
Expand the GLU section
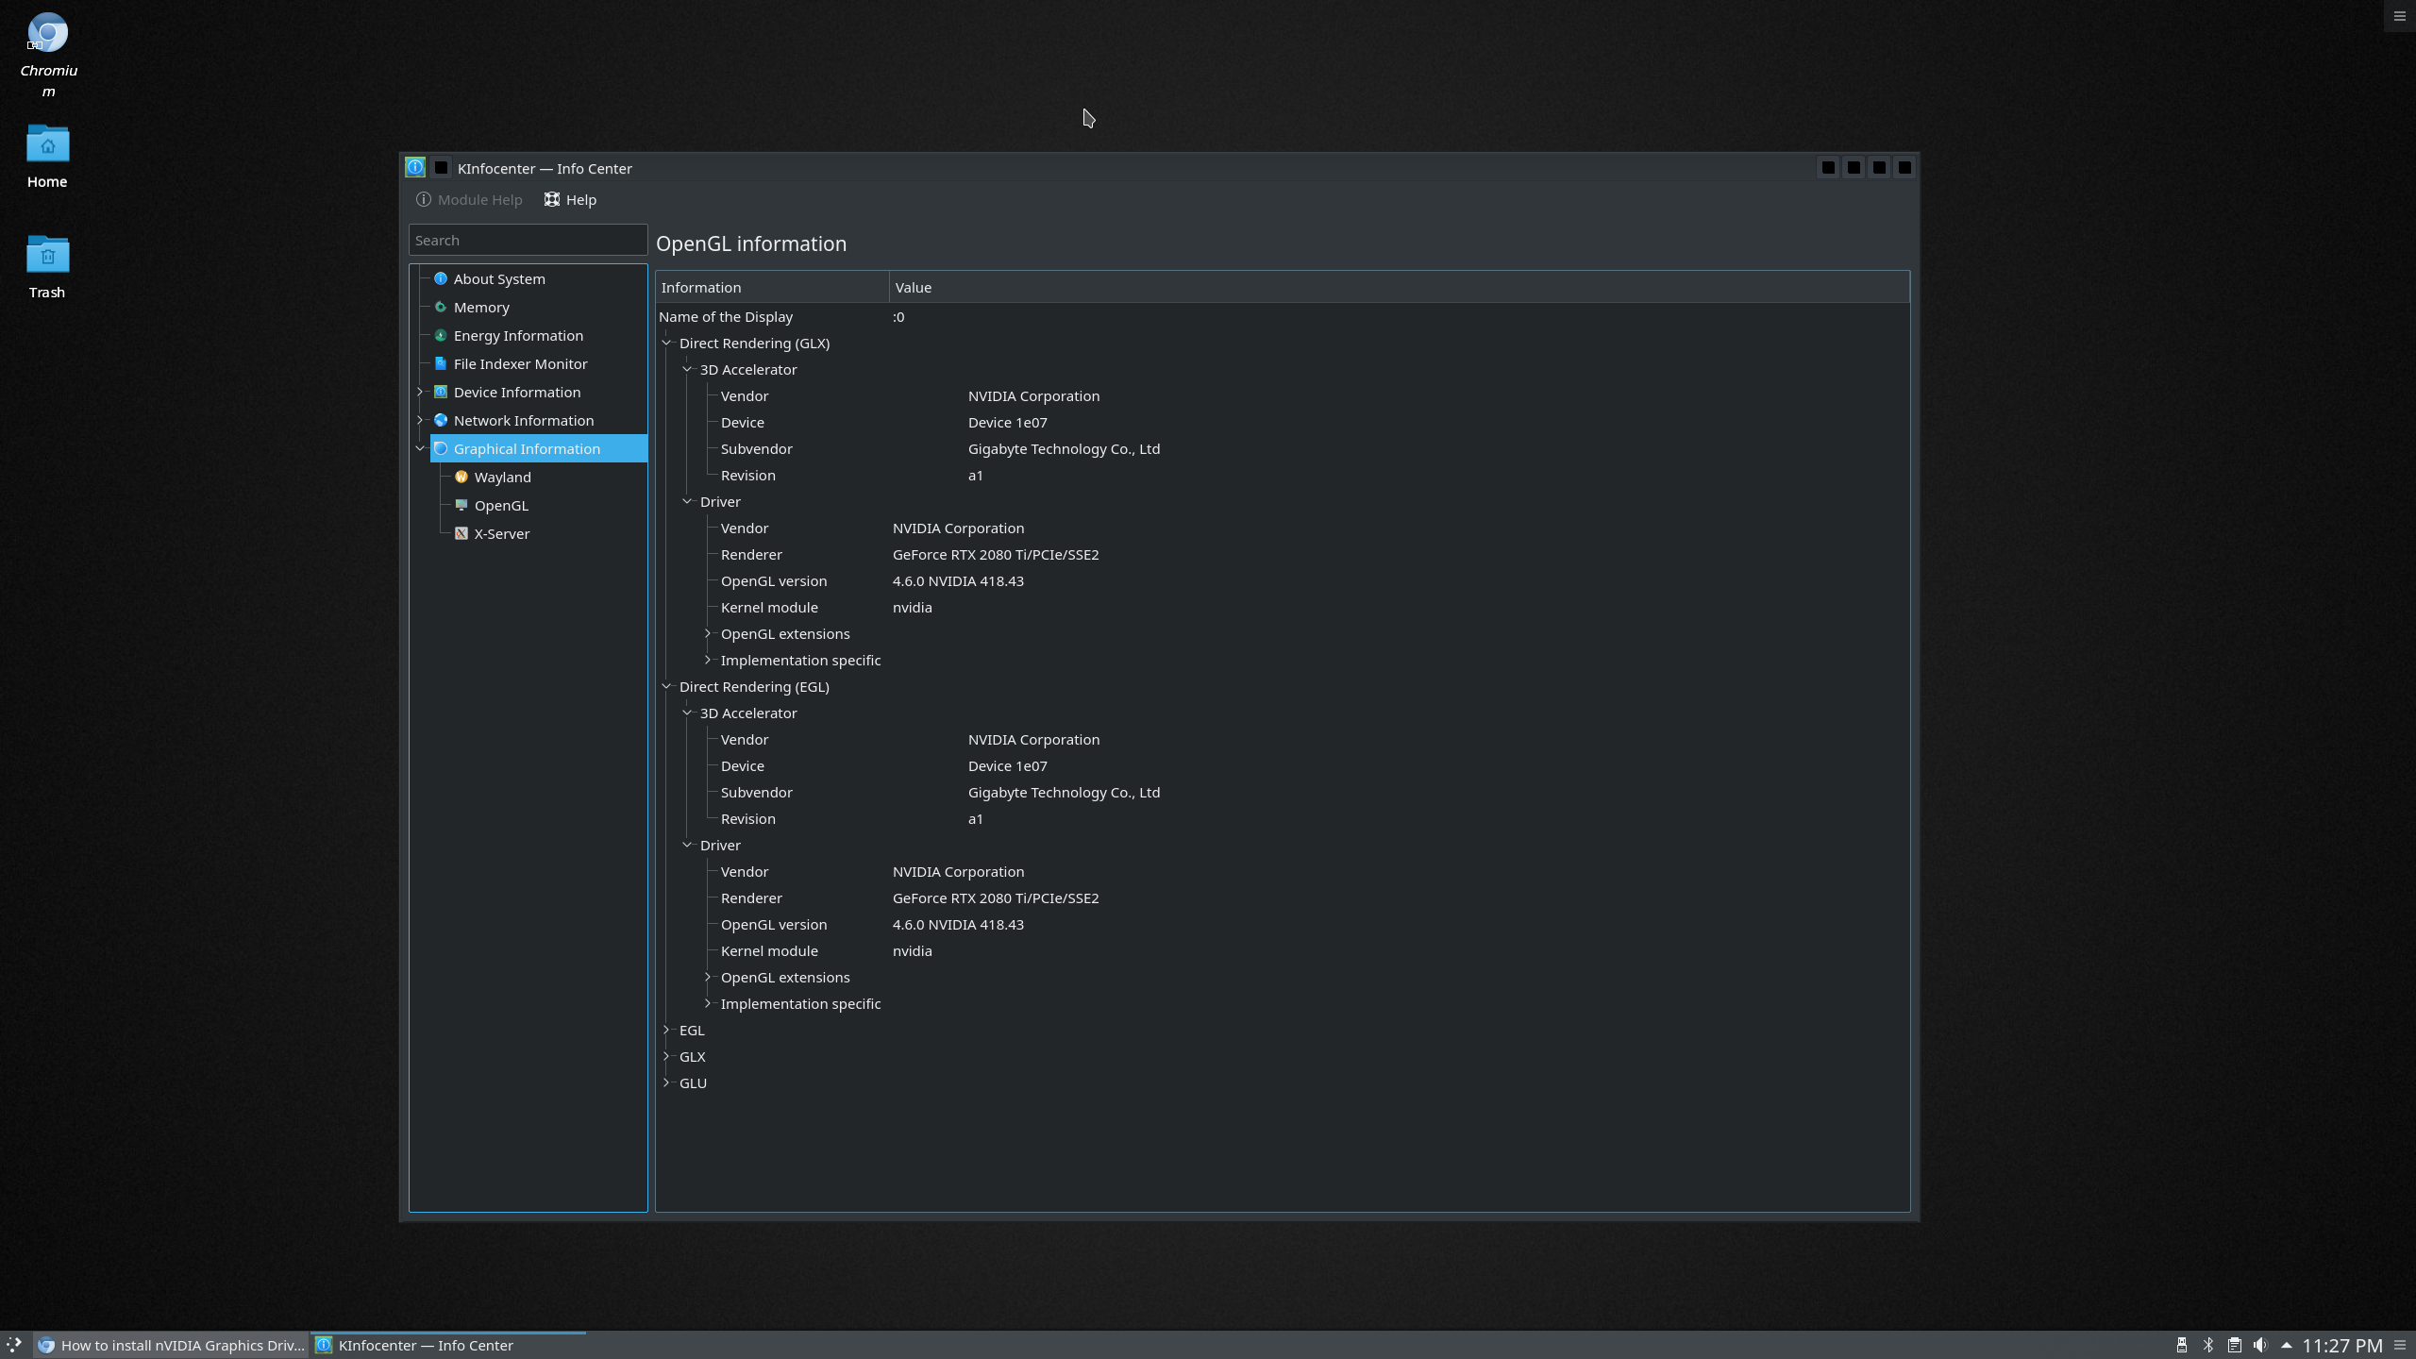[x=666, y=1082]
